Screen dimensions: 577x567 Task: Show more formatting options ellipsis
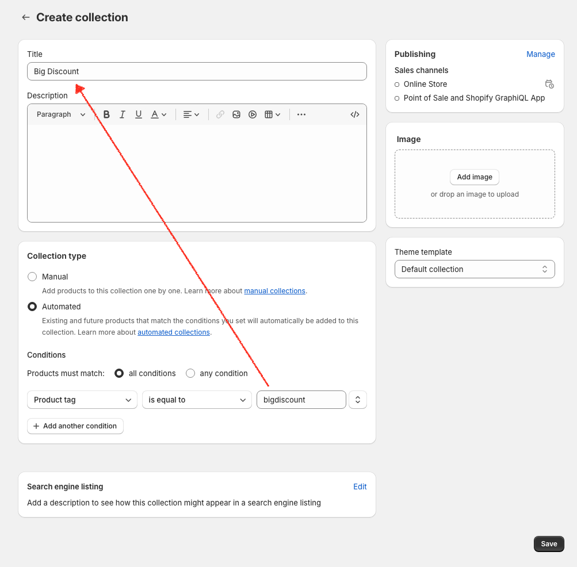(301, 114)
